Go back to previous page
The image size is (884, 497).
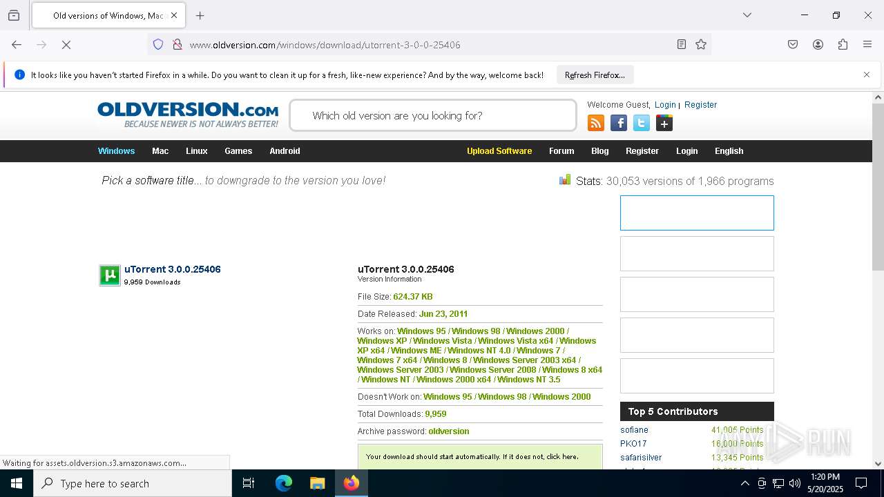pyautogui.click(x=17, y=44)
